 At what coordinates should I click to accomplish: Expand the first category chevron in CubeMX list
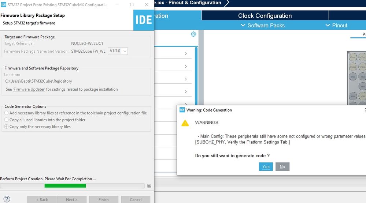186,54
